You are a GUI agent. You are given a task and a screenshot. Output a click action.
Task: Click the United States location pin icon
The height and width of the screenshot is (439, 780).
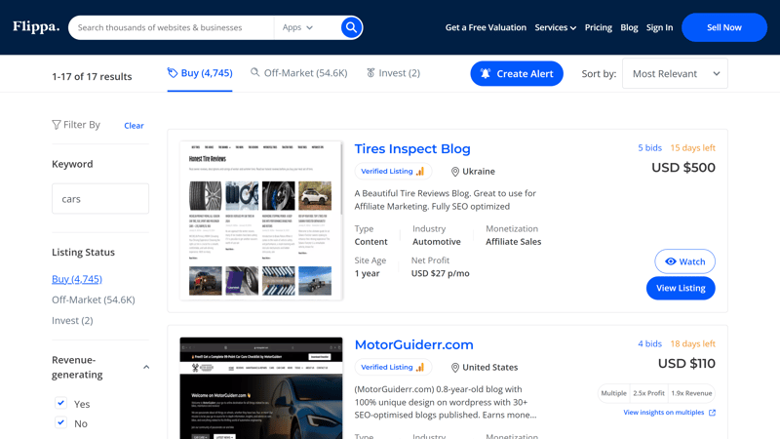[x=454, y=368]
